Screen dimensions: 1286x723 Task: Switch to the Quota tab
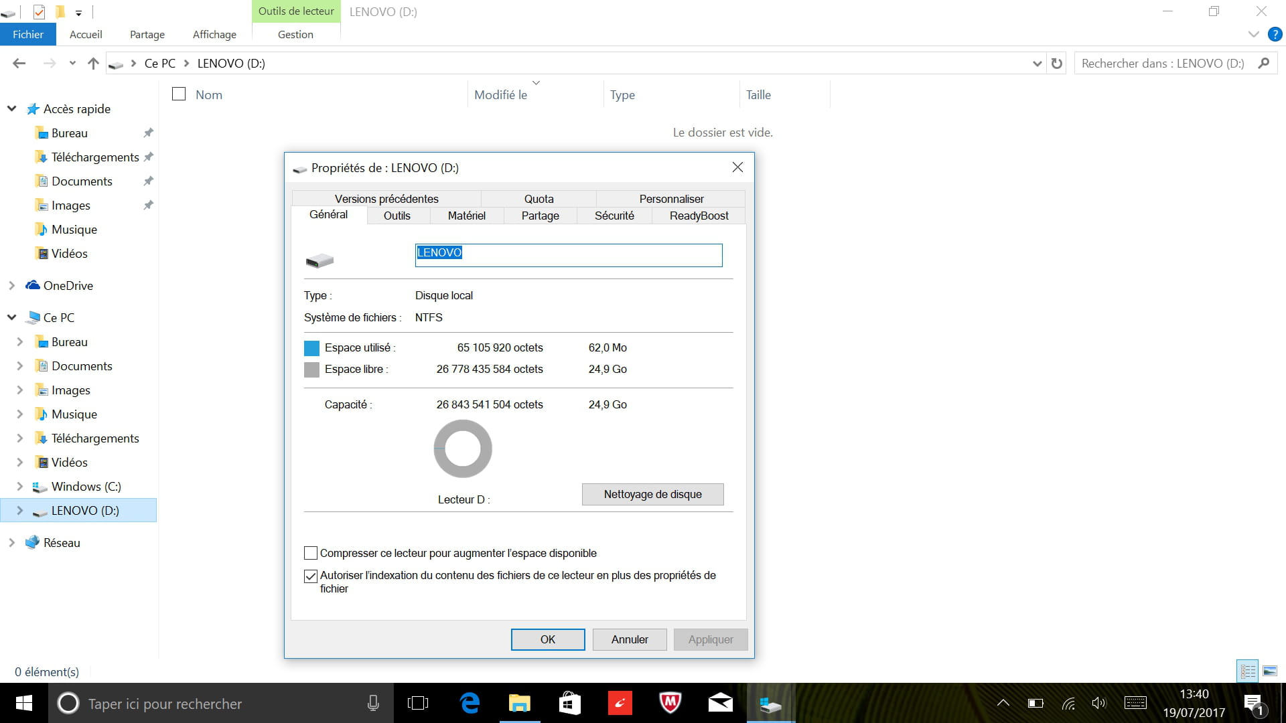click(539, 199)
